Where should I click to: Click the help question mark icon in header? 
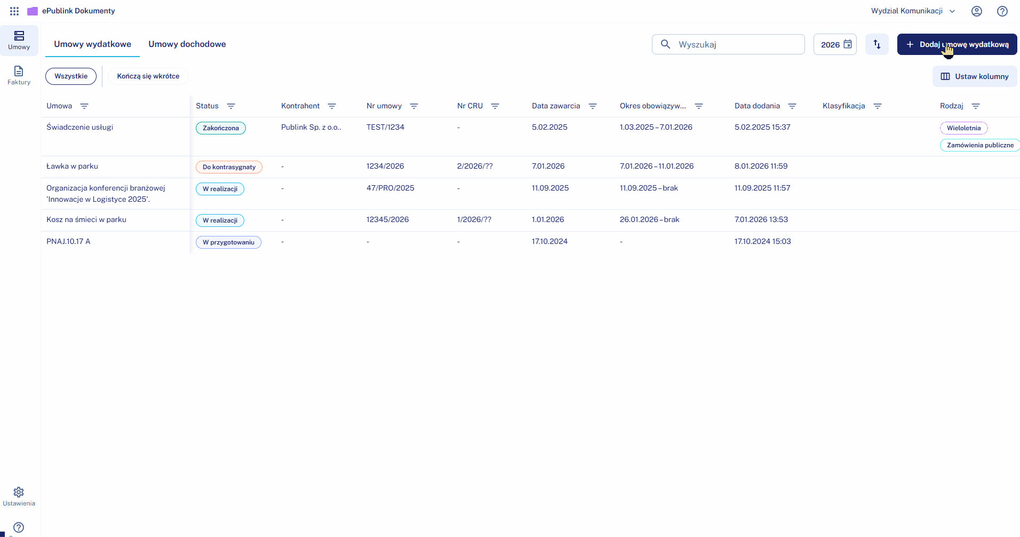pos(1002,11)
